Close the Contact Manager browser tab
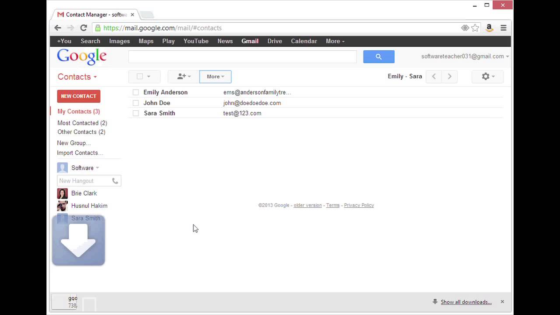The image size is (560, 315). coord(132,14)
